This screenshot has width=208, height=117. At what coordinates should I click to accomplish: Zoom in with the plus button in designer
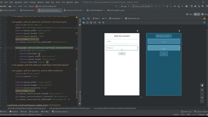202,90
